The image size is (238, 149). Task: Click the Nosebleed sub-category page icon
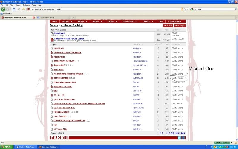point(52,34)
